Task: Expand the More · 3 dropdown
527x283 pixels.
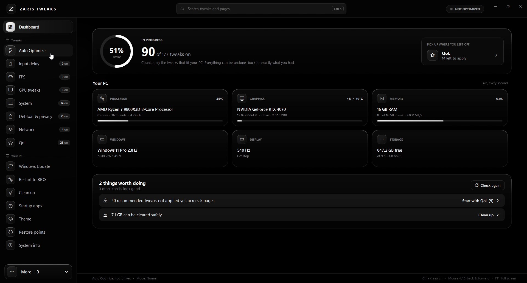Action: (x=38, y=272)
